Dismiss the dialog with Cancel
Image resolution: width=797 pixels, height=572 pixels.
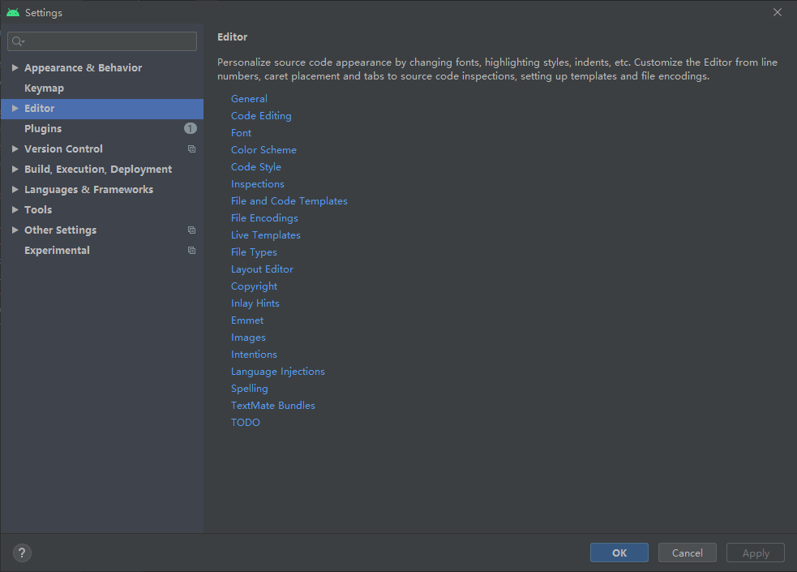click(x=688, y=553)
